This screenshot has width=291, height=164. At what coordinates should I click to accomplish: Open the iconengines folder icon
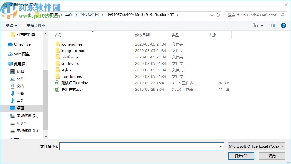[x=58, y=44]
